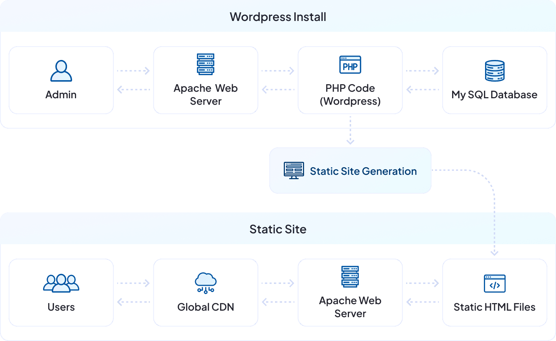Click the MySQL database cylinder icon
Viewport: 556px width, 341px height.
[x=494, y=71]
